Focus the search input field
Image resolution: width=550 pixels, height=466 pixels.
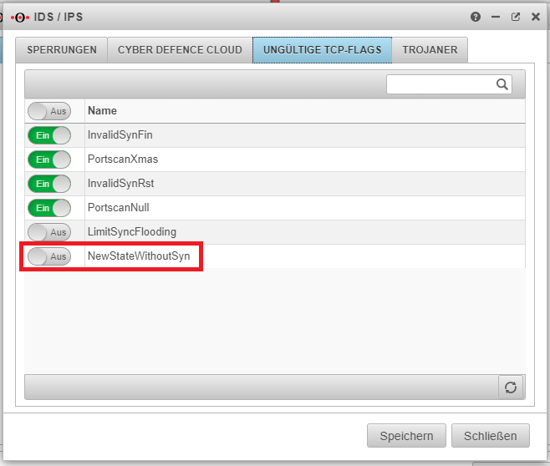[x=439, y=84]
